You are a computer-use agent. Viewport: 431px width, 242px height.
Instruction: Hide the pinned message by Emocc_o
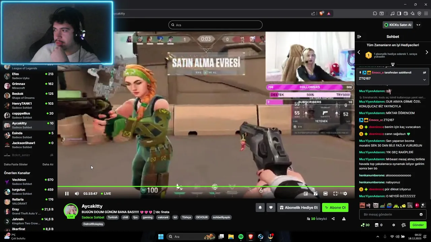(424, 73)
